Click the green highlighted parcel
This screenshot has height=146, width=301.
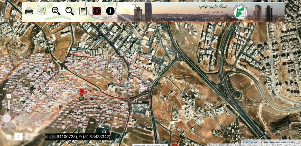pos(81,98)
